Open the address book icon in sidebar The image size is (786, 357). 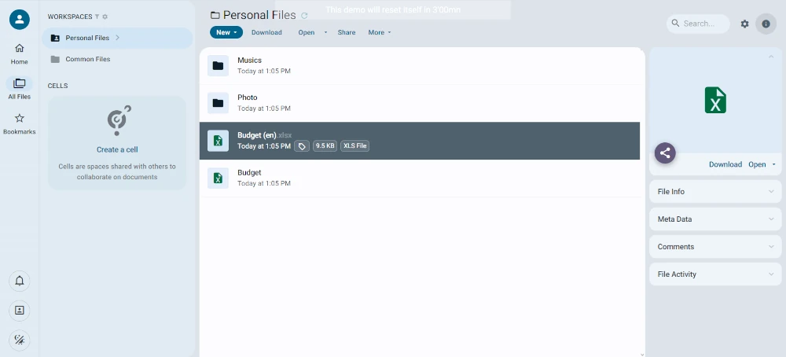[x=20, y=311]
